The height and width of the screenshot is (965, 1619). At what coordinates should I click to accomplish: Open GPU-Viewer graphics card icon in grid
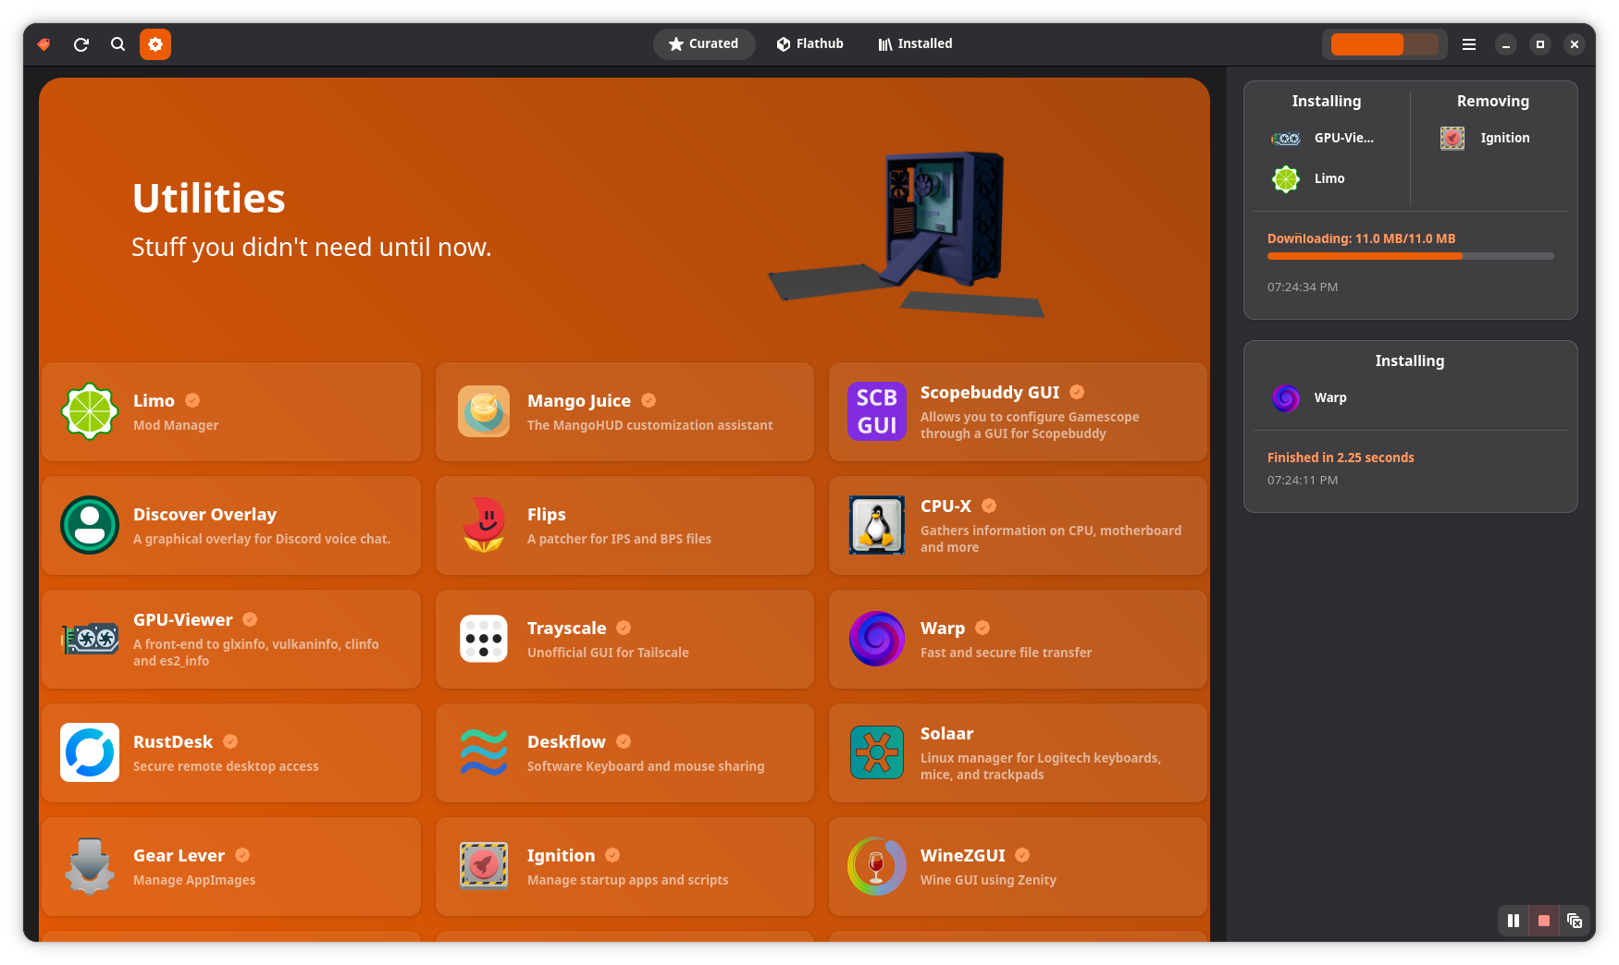(x=90, y=639)
